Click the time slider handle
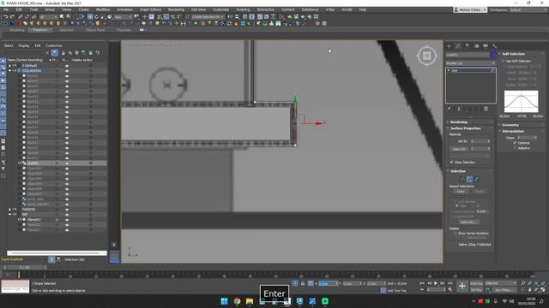Image resolution: width=549 pixels, height=308 pixels. 24,268
